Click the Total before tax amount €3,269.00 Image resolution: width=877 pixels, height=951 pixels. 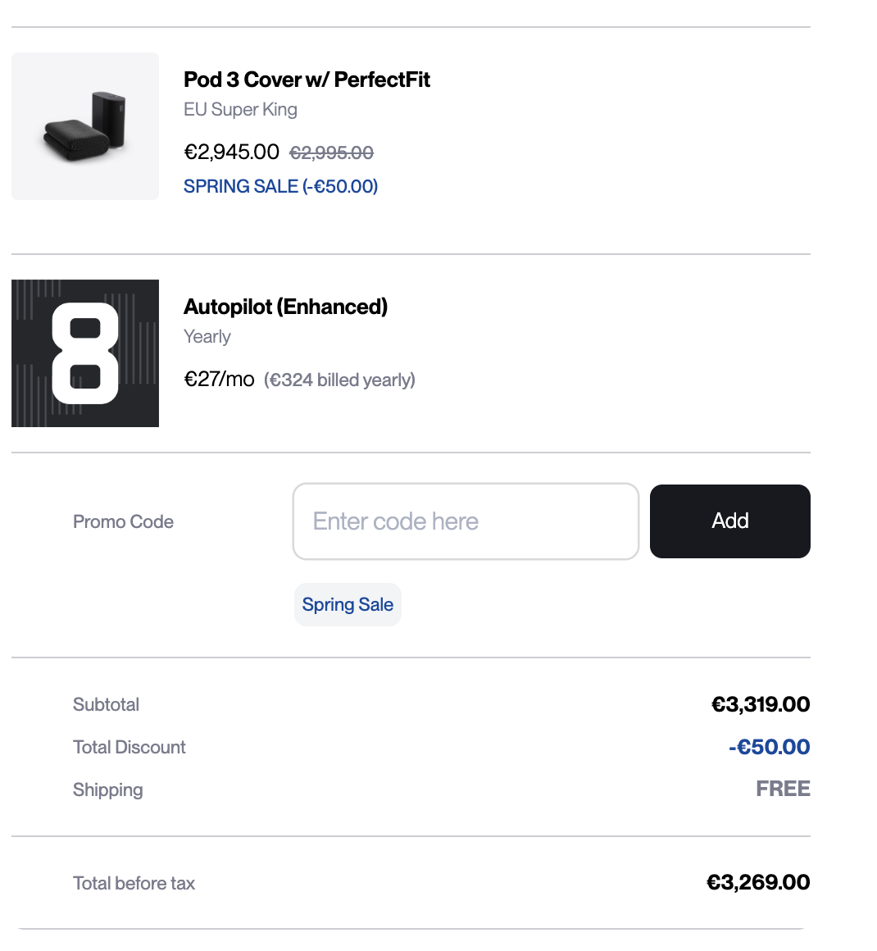(x=758, y=882)
